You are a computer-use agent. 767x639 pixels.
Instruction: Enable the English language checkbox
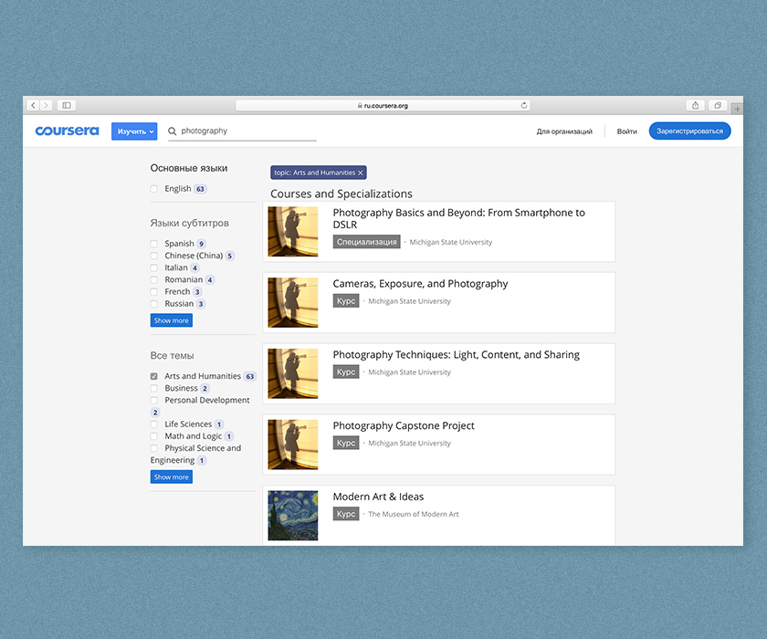(x=154, y=189)
